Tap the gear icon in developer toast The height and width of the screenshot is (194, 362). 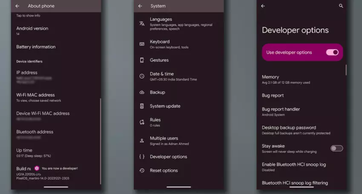click(37, 168)
